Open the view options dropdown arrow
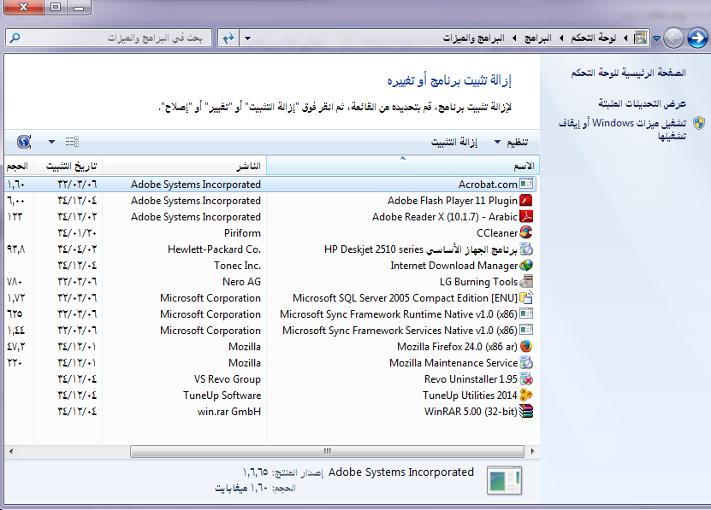711x510 pixels. (51, 142)
